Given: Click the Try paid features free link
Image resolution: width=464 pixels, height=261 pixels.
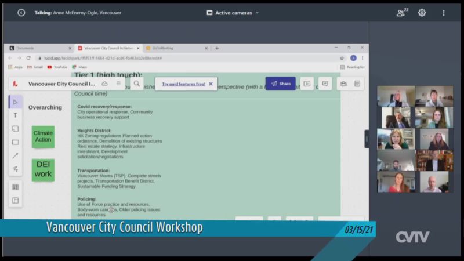Looking at the screenshot, I should (x=183, y=84).
